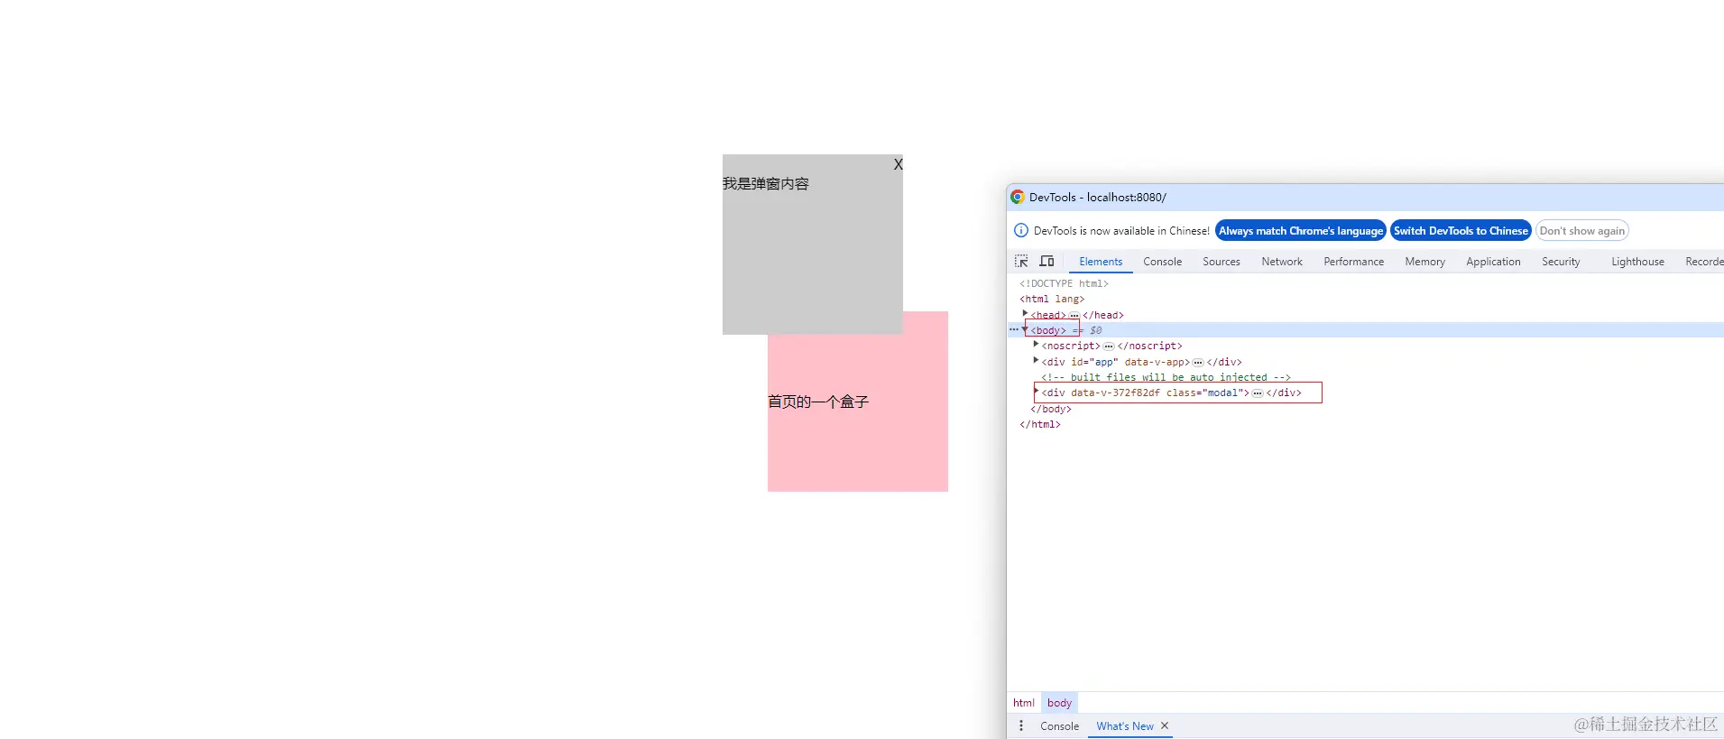Close the What's New drawer tab

(1165, 725)
